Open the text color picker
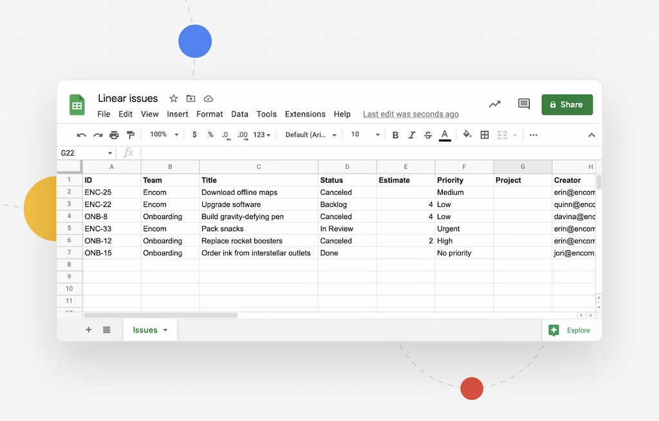Viewport: 659px width, 421px height. (445, 135)
